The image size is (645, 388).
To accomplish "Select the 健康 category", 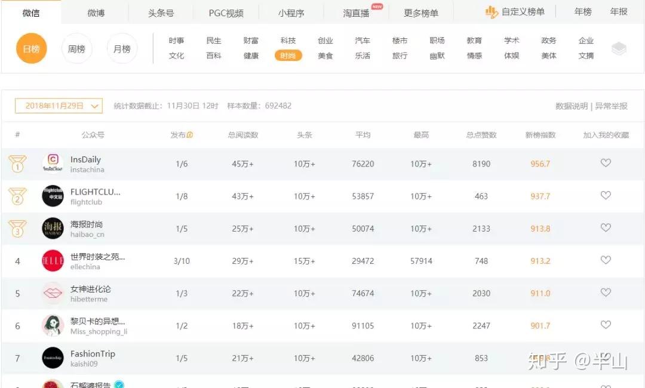I will click(251, 56).
